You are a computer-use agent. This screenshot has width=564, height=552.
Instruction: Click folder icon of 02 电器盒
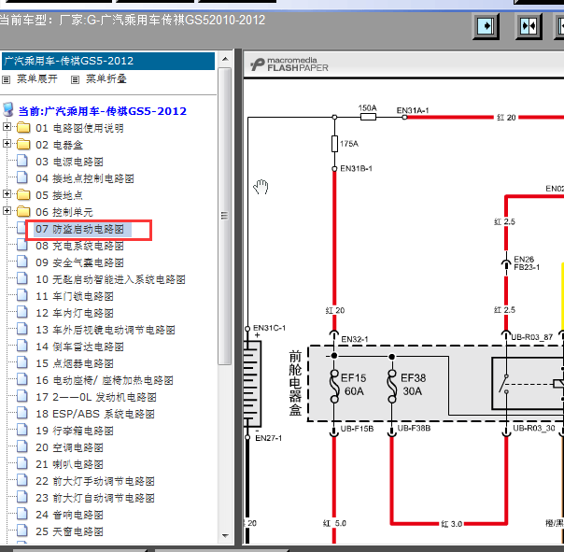23,144
